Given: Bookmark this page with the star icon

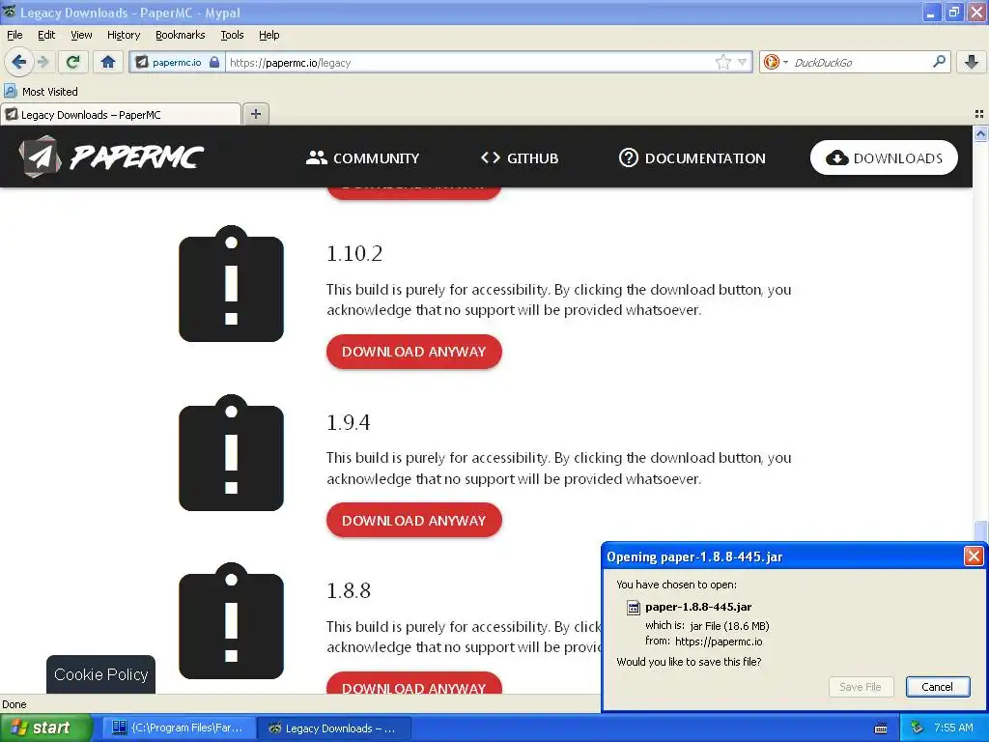Looking at the screenshot, I should pos(722,62).
